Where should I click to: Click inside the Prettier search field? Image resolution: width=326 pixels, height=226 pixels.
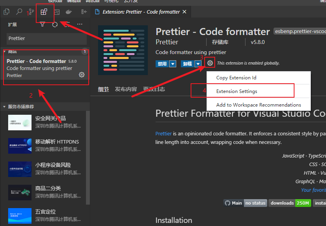click(x=47, y=39)
